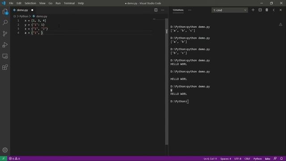Open errors and warnings count in status bar
Viewport: 286px width, 161px height.
tap(14, 159)
